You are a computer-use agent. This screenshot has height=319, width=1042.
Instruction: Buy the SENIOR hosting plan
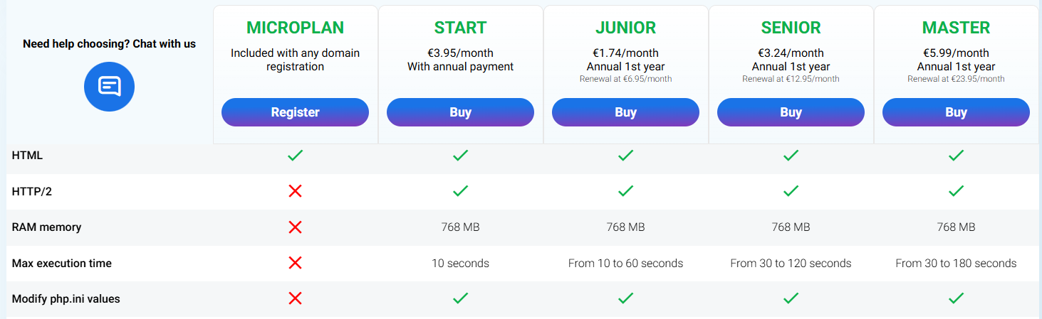pos(791,112)
